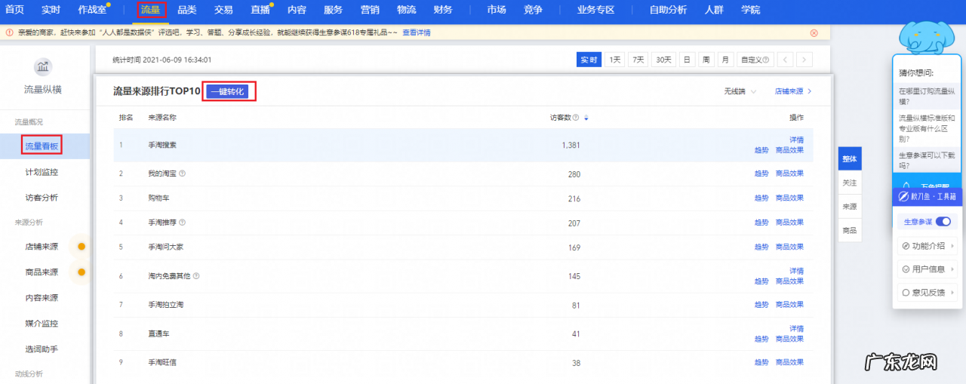Toggle the 生意参谋 switch
Screen dimensions: 966x384
coord(943,221)
